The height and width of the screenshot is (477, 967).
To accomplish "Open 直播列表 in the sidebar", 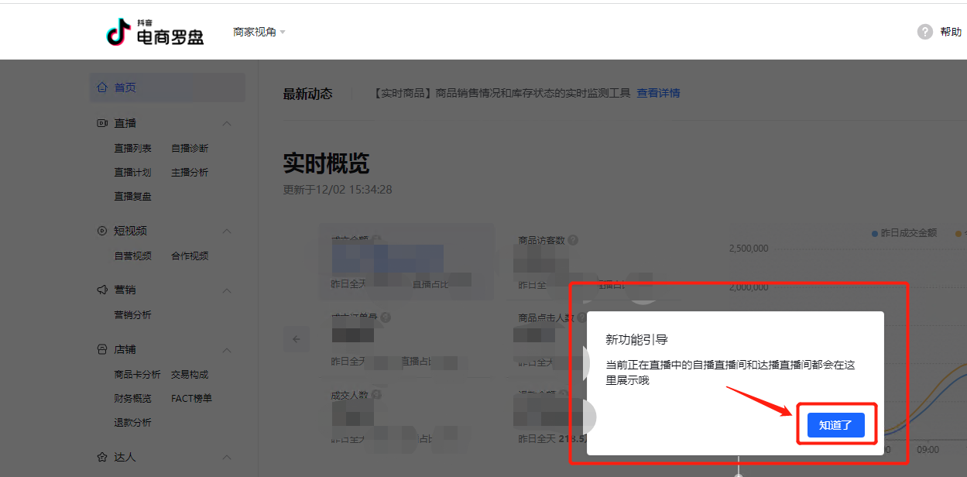I will click(x=133, y=148).
